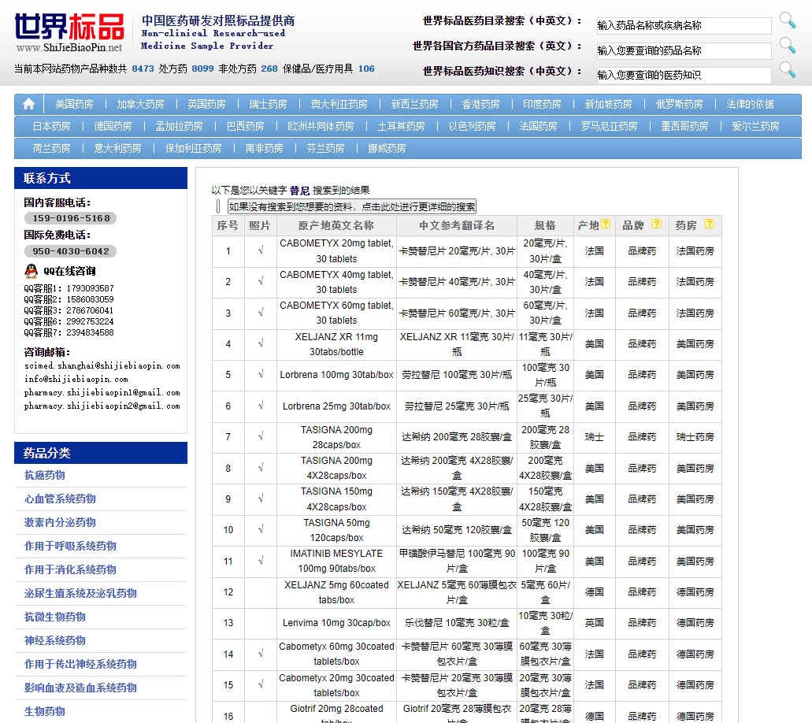
Task: Click the home icon in navigation bar
Action: click(29, 104)
